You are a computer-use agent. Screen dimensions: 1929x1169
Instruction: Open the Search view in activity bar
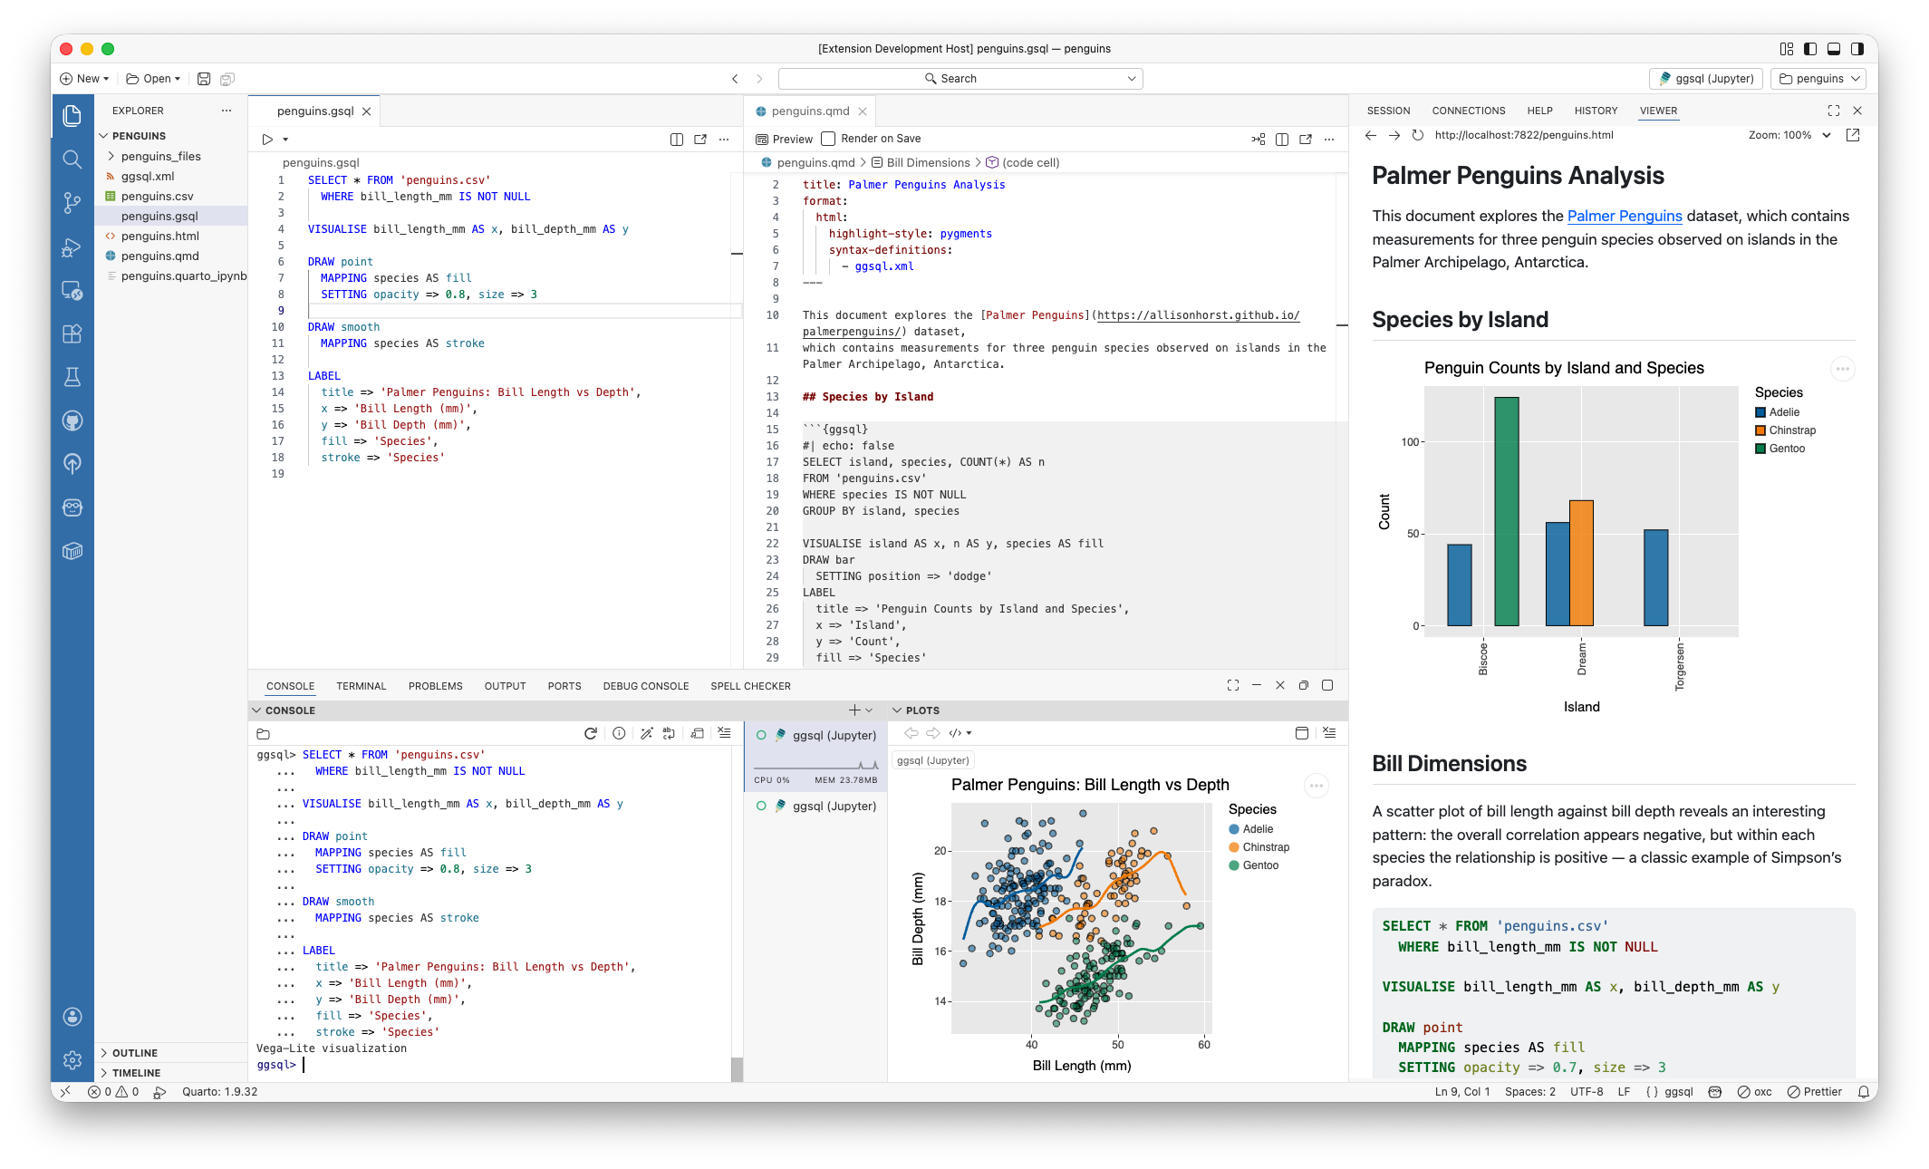(x=72, y=159)
